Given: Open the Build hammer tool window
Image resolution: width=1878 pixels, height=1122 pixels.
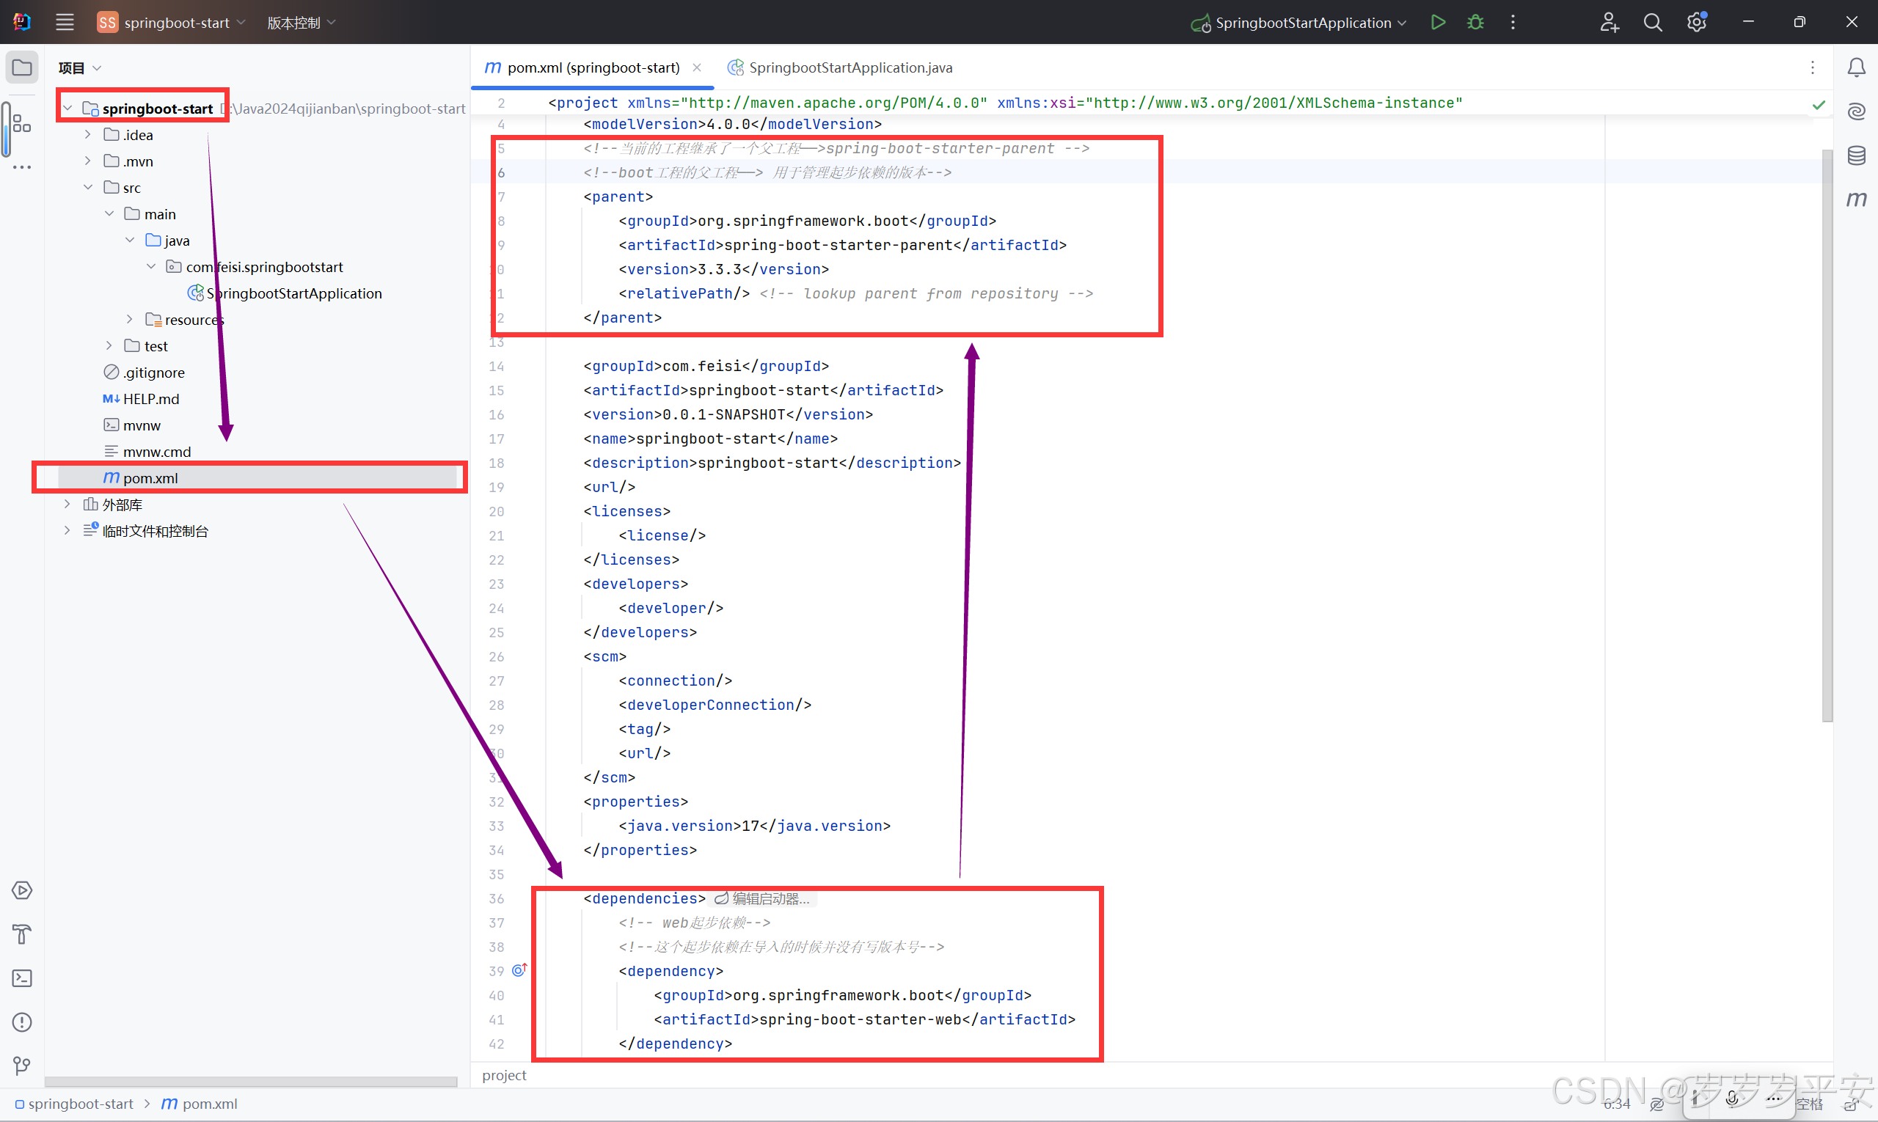Looking at the screenshot, I should [22, 934].
